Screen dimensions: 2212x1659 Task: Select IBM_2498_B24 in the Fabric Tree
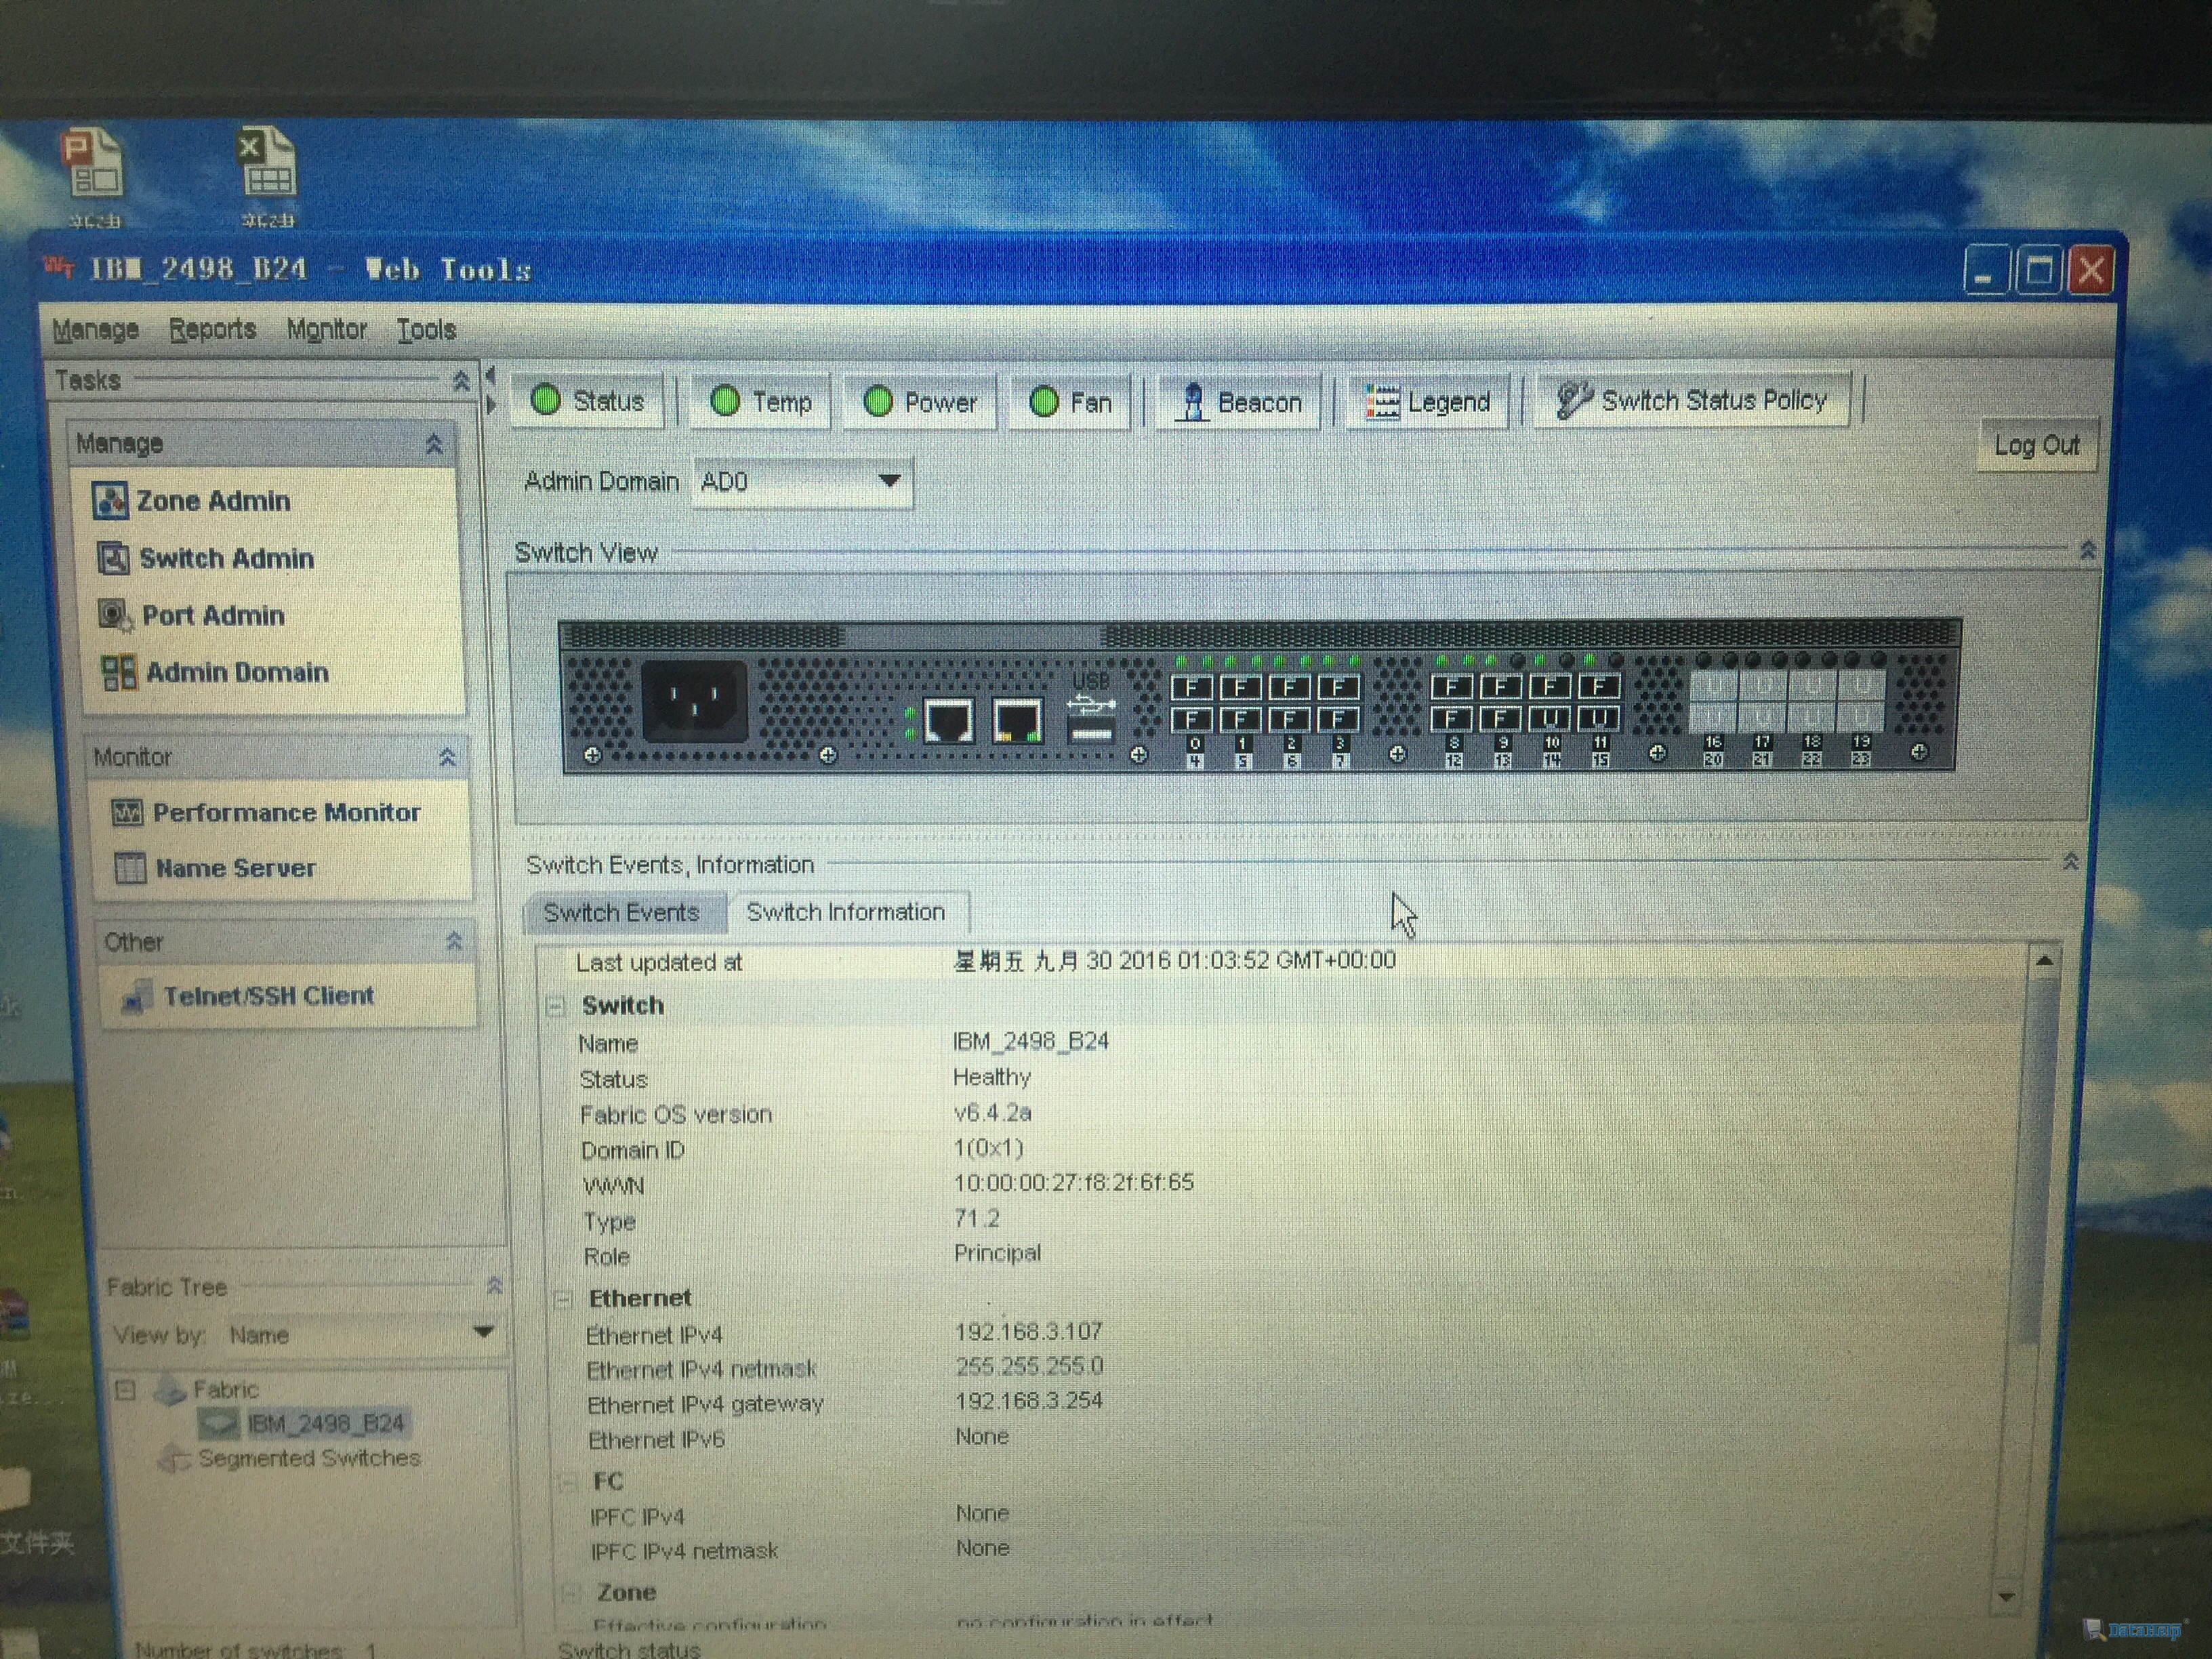click(x=325, y=1423)
